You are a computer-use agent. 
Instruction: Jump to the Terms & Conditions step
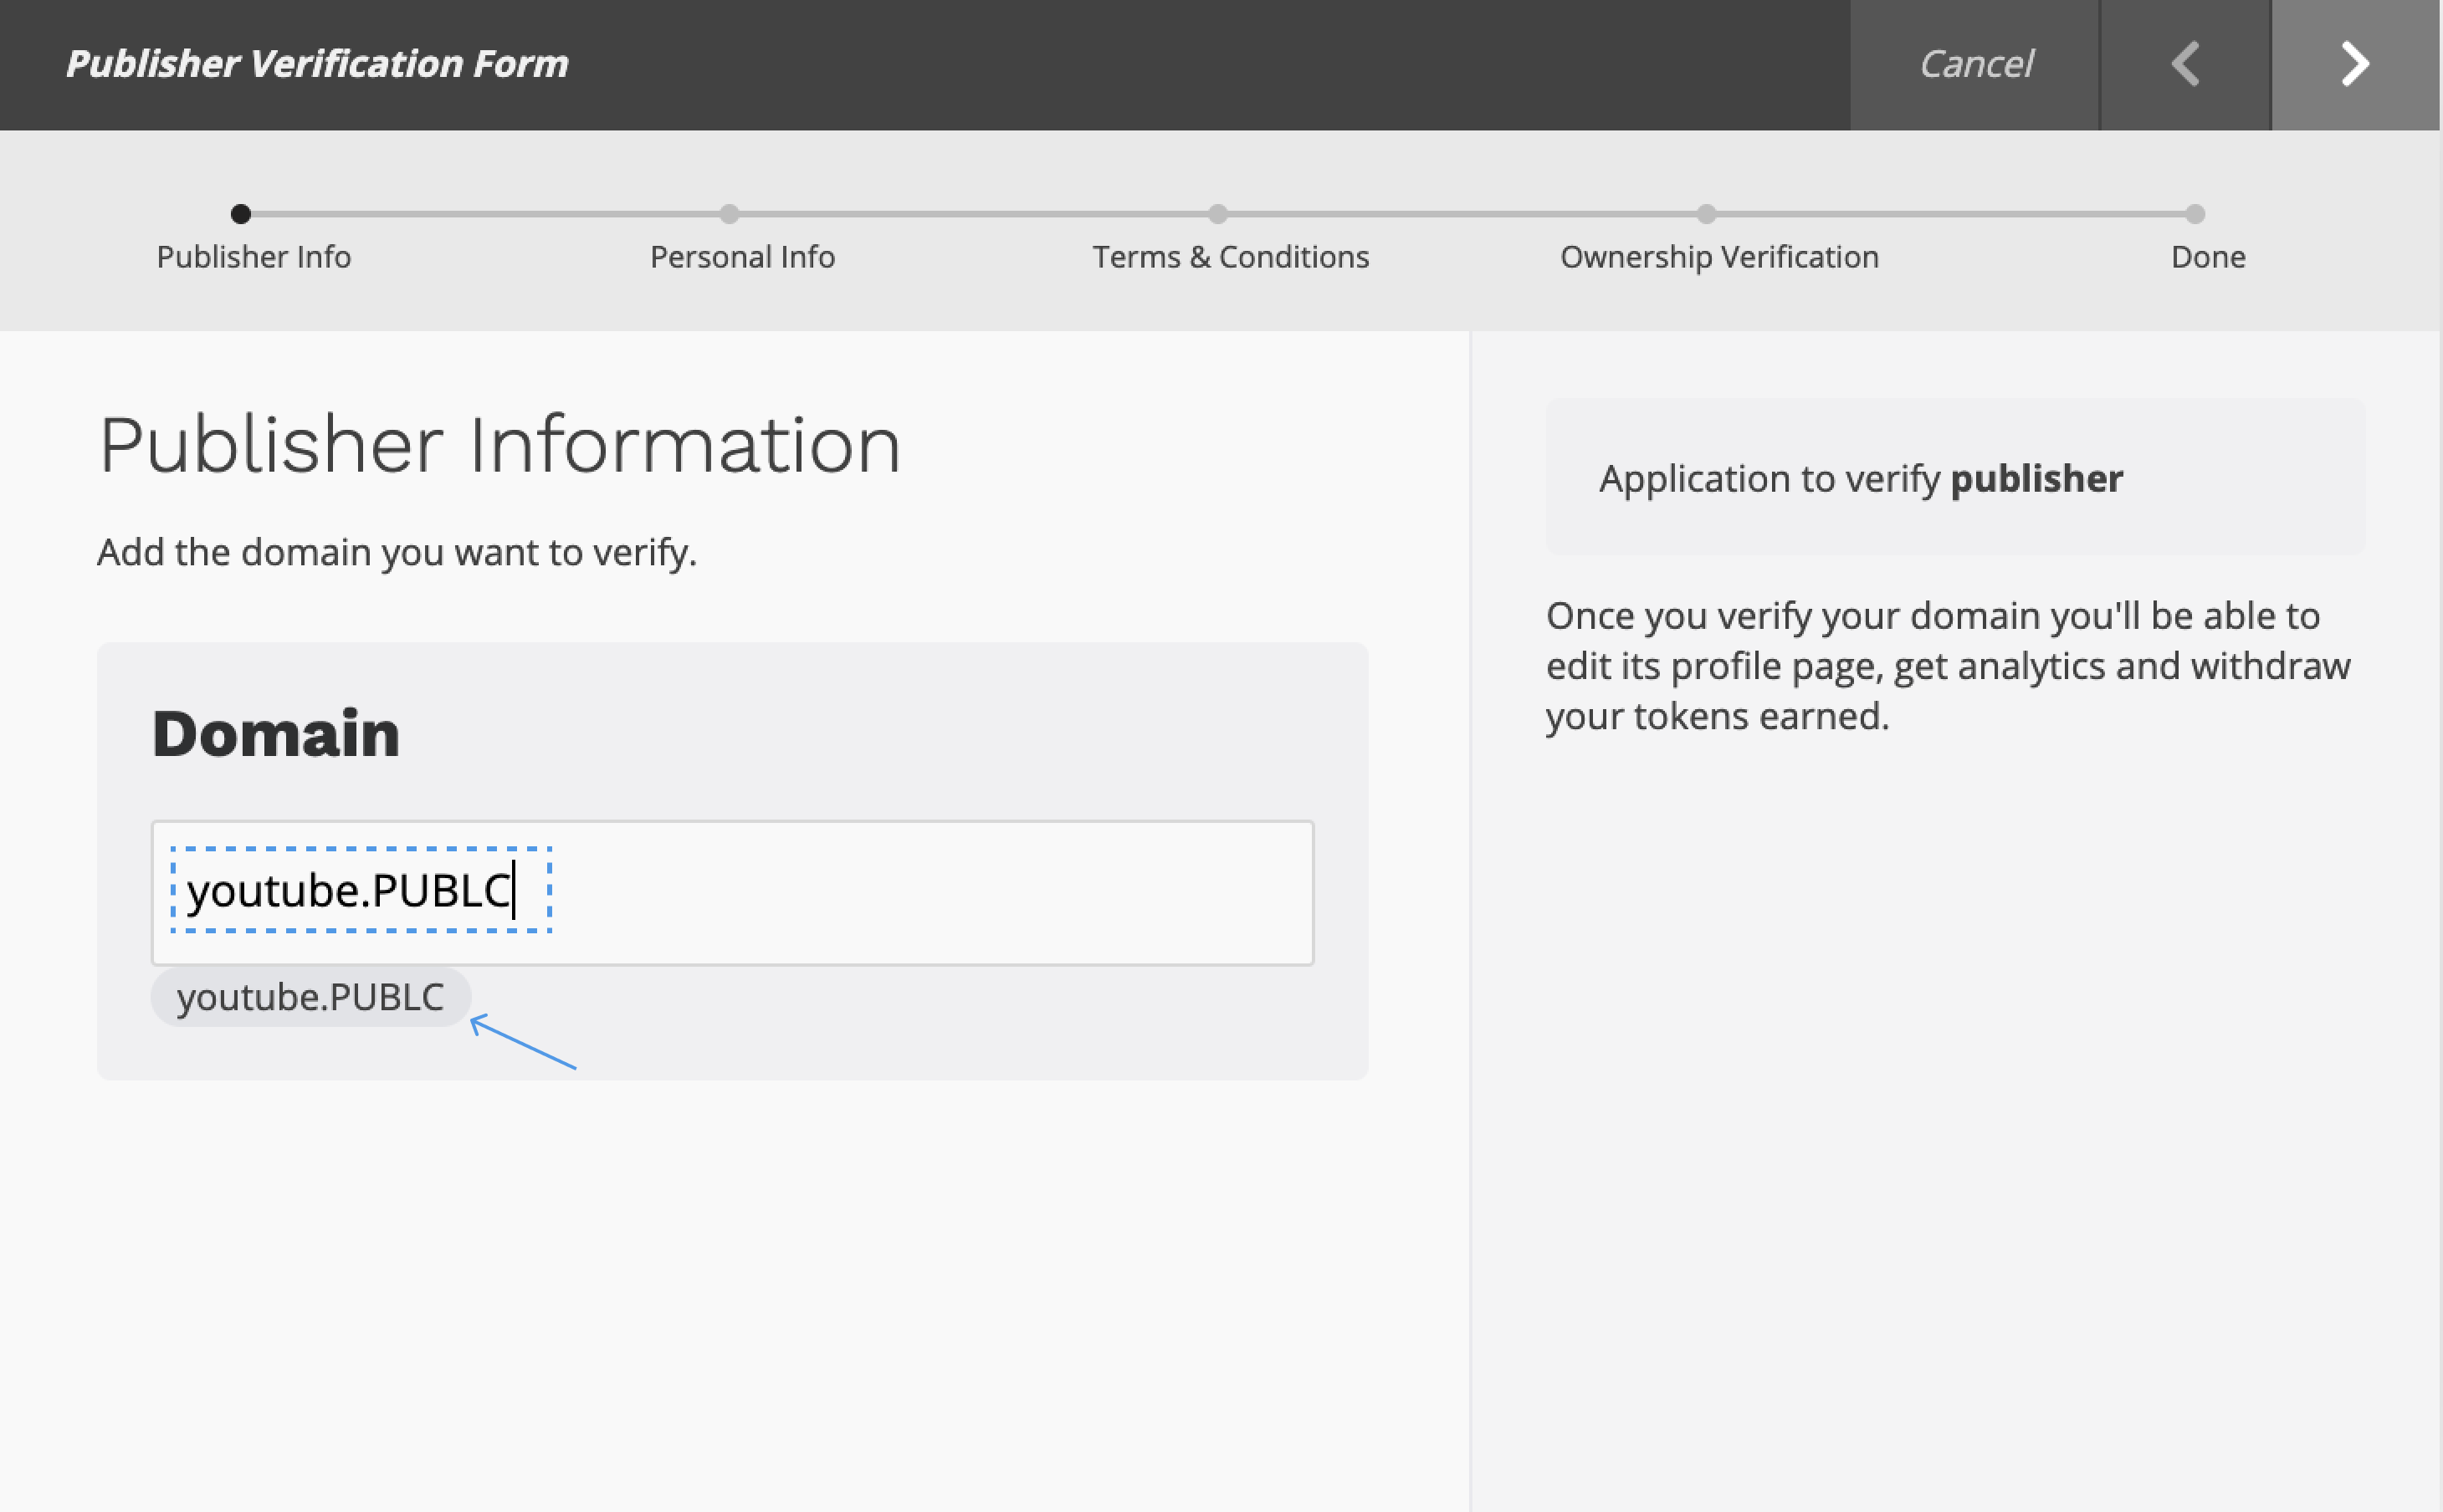pos(1231,257)
